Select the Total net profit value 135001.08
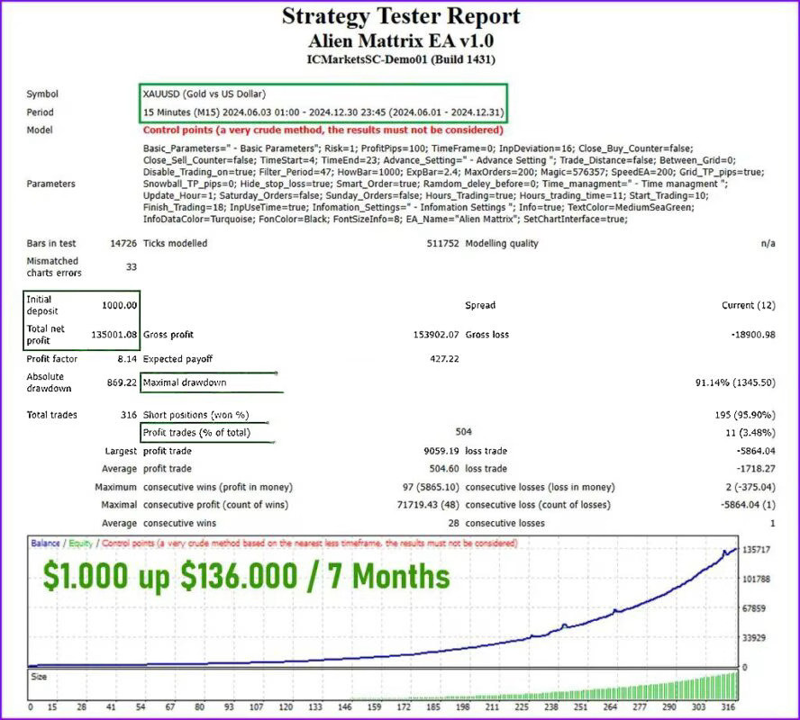The height and width of the screenshot is (720, 800). [x=114, y=335]
